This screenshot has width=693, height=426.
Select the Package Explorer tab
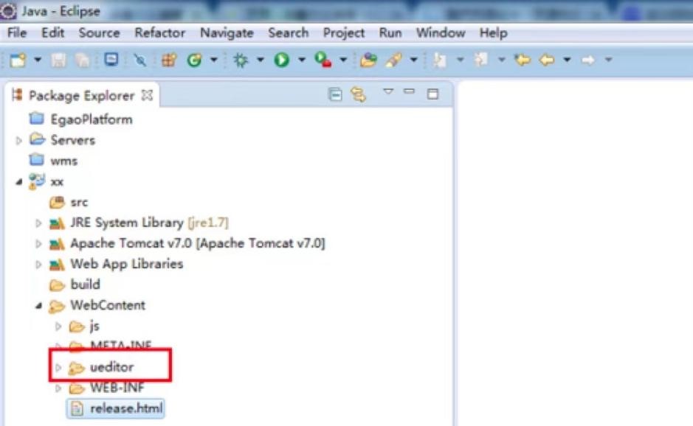(x=81, y=95)
